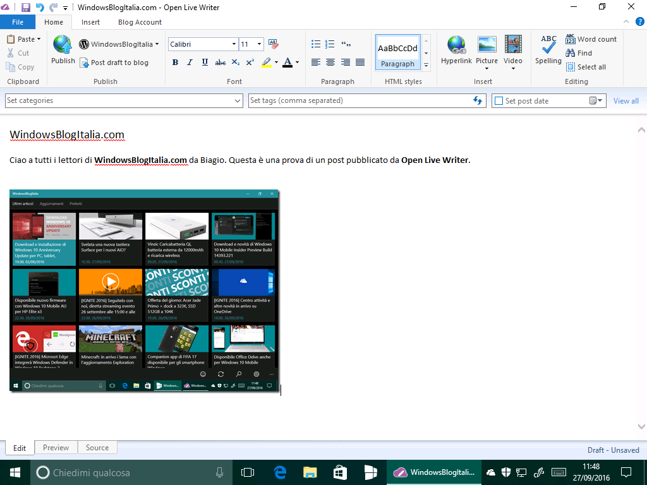Click the View all link
Viewport: 647px width, 485px height.
pyautogui.click(x=626, y=101)
